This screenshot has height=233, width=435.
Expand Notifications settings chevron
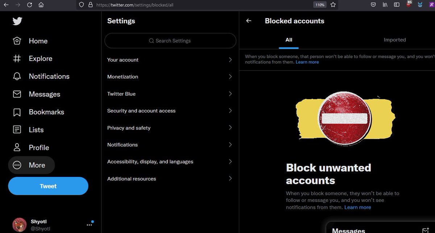[x=230, y=145]
